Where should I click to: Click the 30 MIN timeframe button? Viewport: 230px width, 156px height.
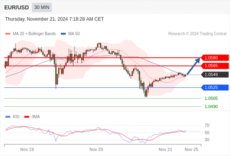42,7
